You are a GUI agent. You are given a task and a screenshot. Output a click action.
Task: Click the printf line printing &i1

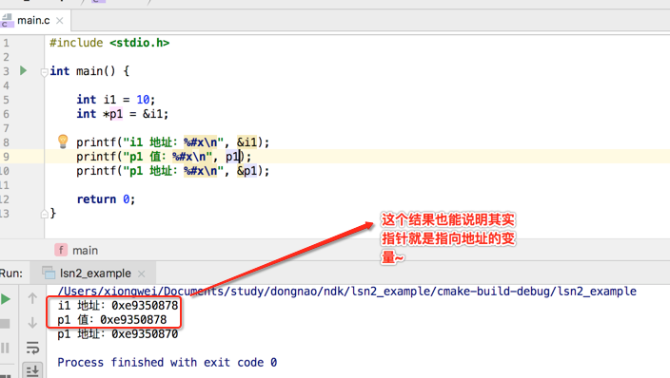[172, 142]
